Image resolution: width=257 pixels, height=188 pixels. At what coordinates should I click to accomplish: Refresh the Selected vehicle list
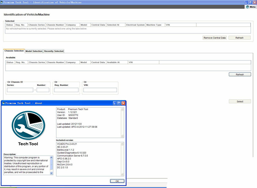point(239,38)
